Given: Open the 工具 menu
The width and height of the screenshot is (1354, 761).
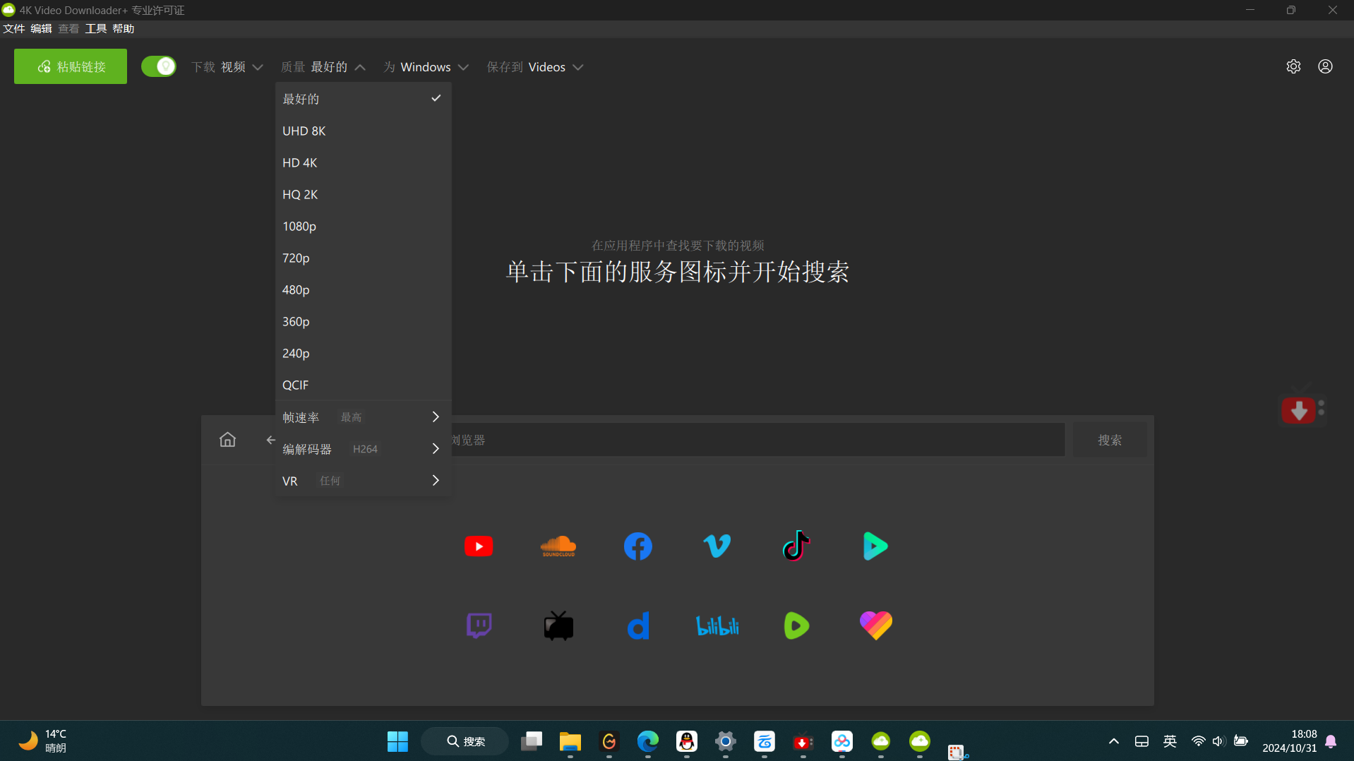Looking at the screenshot, I should tap(95, 28).
